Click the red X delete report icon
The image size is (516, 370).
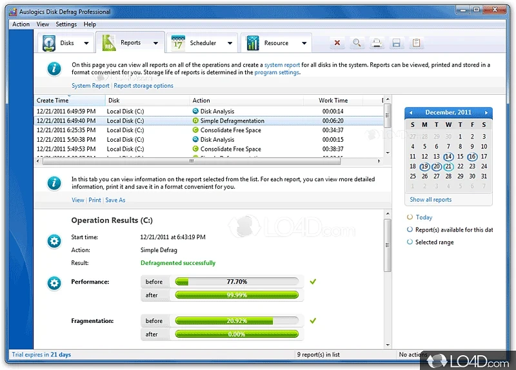(337, 43)
